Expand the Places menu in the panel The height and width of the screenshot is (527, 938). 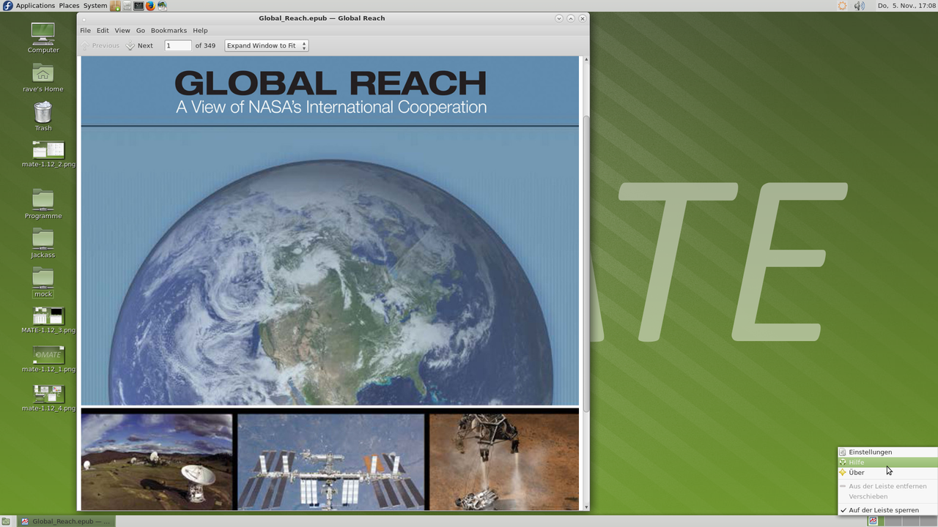click(x=69, y=6)
